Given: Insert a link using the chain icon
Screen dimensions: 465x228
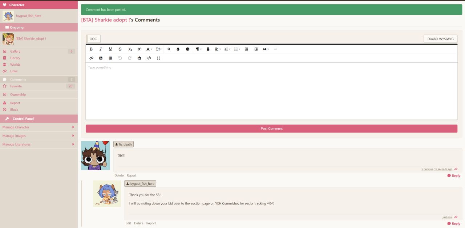Looking at the screenshot, I should [91, 58].
